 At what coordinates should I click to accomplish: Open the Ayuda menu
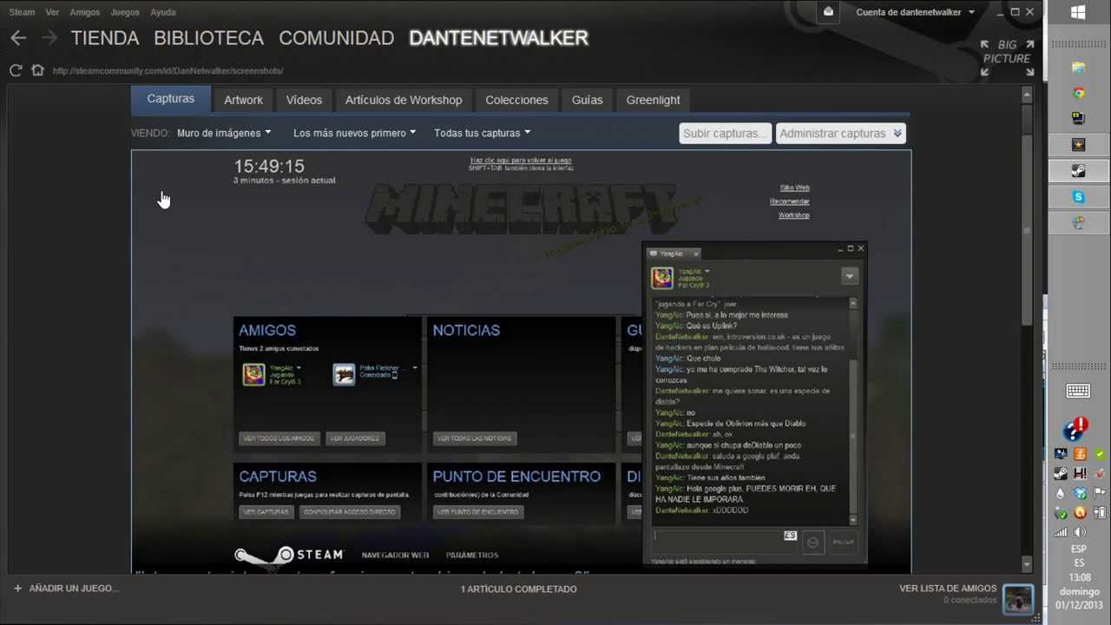coord(162,12)
